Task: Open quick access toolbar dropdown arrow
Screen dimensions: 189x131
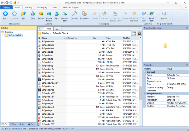Action: pos(18,3)
